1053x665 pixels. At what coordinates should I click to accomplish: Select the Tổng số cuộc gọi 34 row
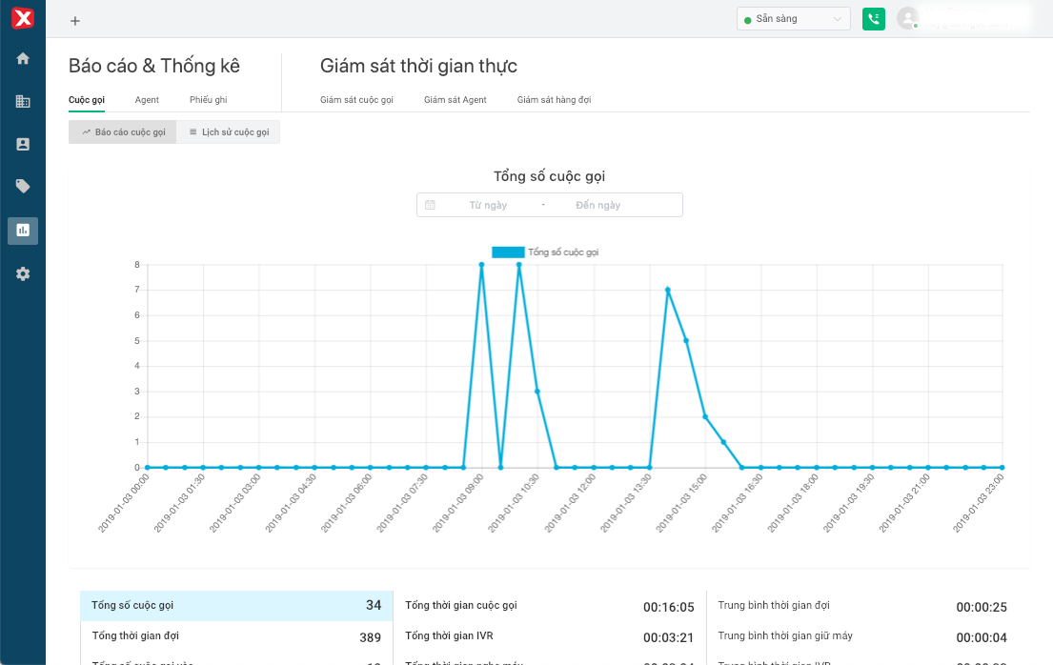pos(236,605)
